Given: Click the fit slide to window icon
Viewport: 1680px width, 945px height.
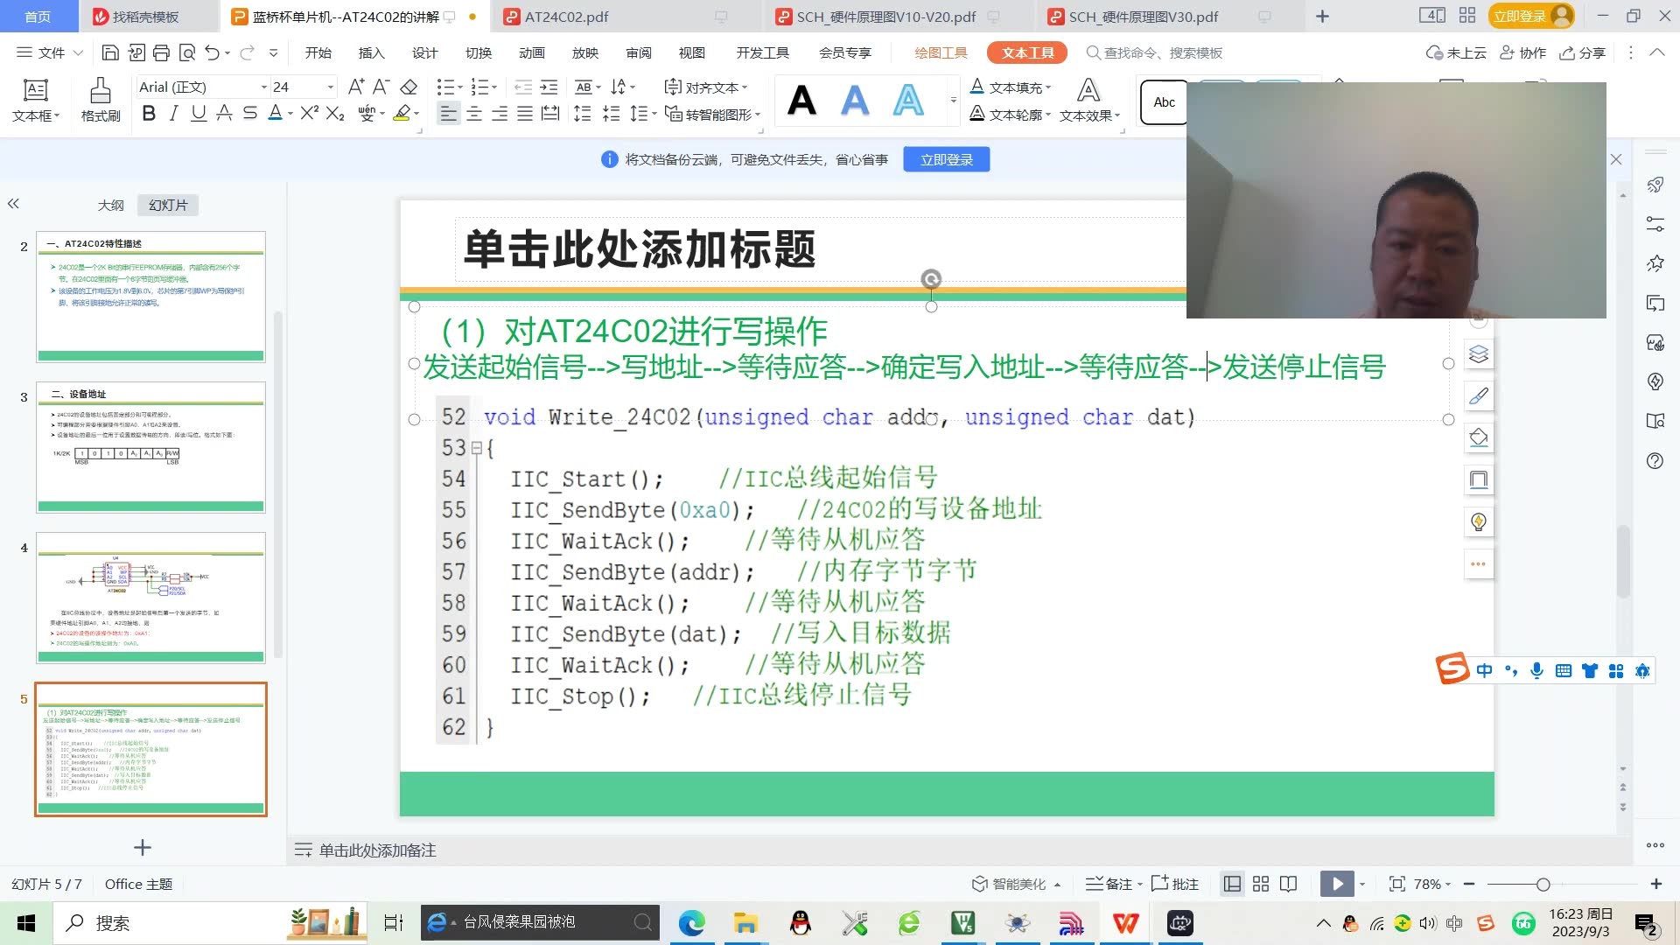Looking at the screenshot, I should [x=1397, y=884].
